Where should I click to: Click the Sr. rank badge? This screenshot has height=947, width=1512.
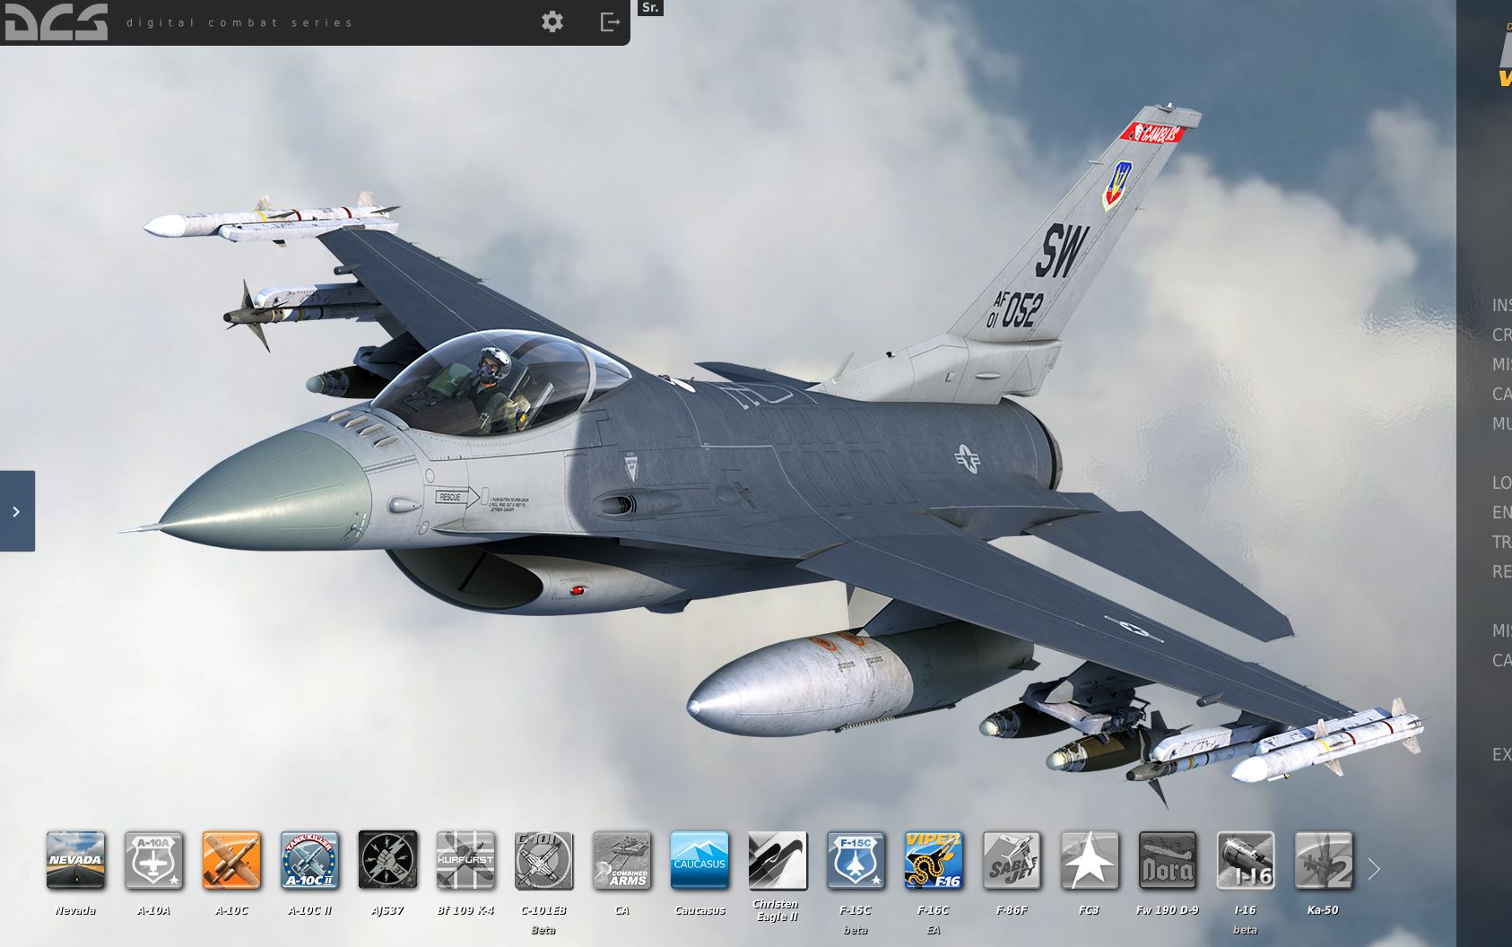(x=650, y=8)
